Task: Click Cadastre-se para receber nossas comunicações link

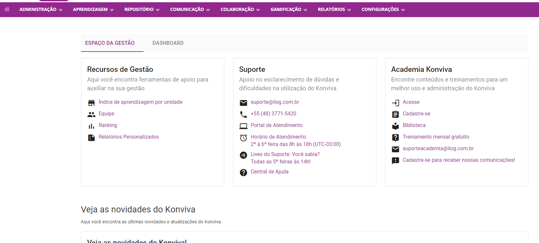Action: [x=459, y=160]
